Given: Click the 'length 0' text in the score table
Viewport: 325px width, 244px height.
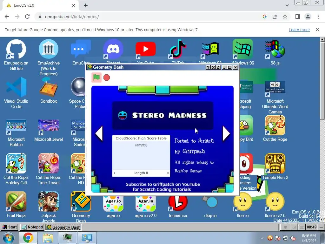Looking at the screenshot, I should click(x=141, y=173).
